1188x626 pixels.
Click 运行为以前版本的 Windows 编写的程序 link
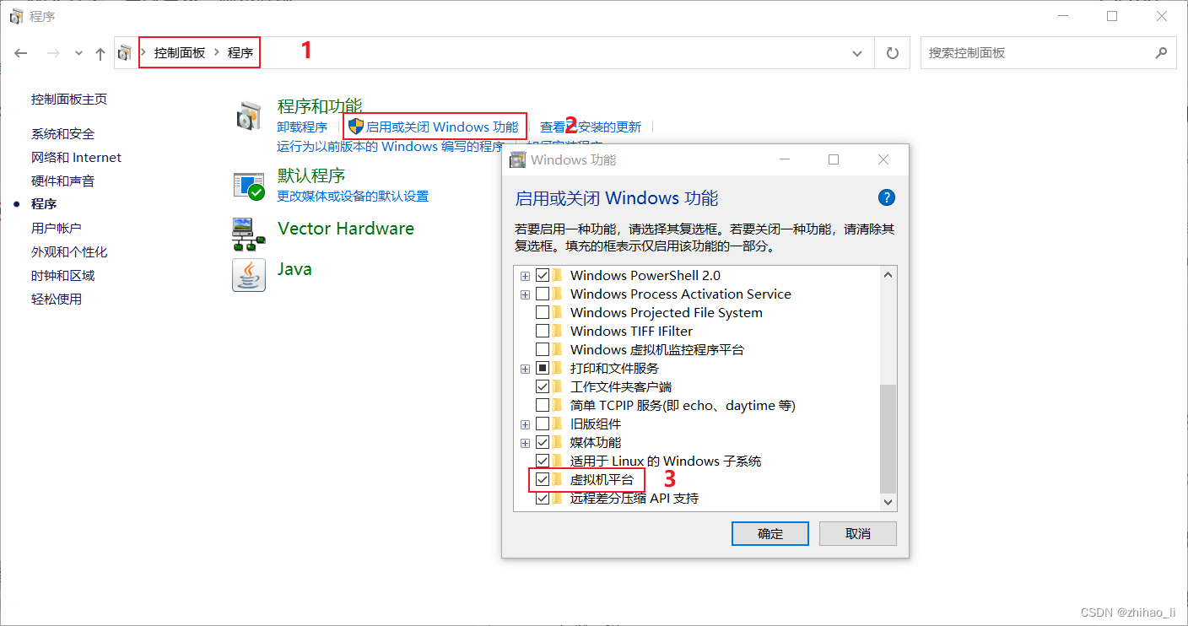point(390,146)
